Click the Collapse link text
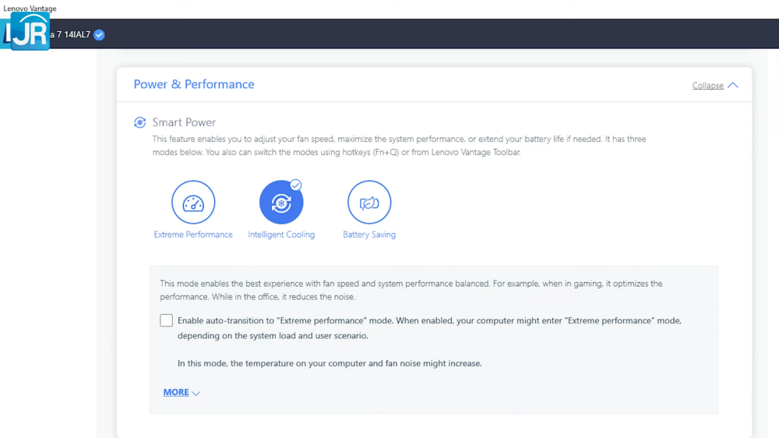 707,86
